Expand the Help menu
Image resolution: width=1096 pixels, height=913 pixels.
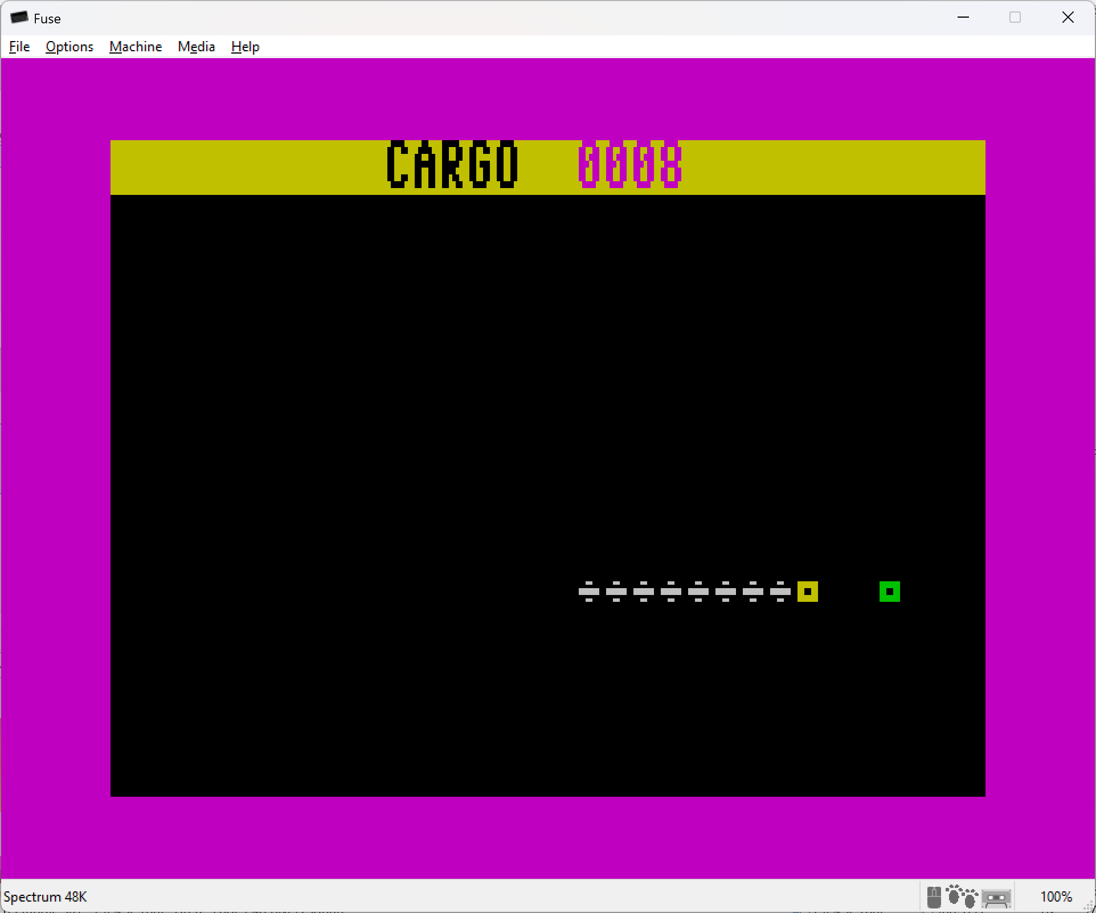[x=245, y=47]
